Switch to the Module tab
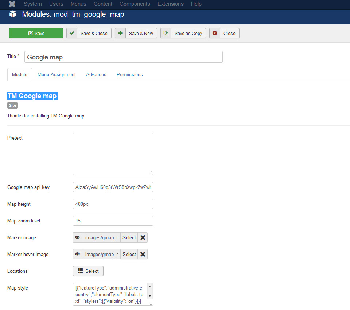350x310 pixels. [x=20, y=75]
